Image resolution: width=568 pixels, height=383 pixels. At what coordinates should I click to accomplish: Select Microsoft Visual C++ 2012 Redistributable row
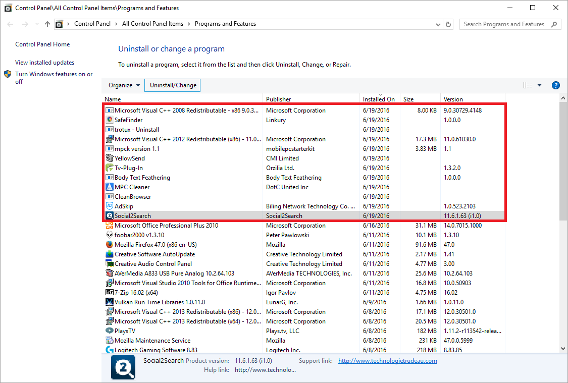click(x=304, y=139)
